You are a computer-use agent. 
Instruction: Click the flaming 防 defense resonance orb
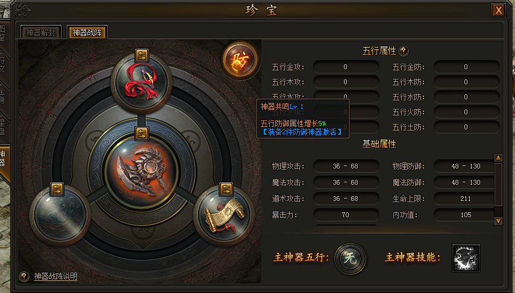coord(240,60)
